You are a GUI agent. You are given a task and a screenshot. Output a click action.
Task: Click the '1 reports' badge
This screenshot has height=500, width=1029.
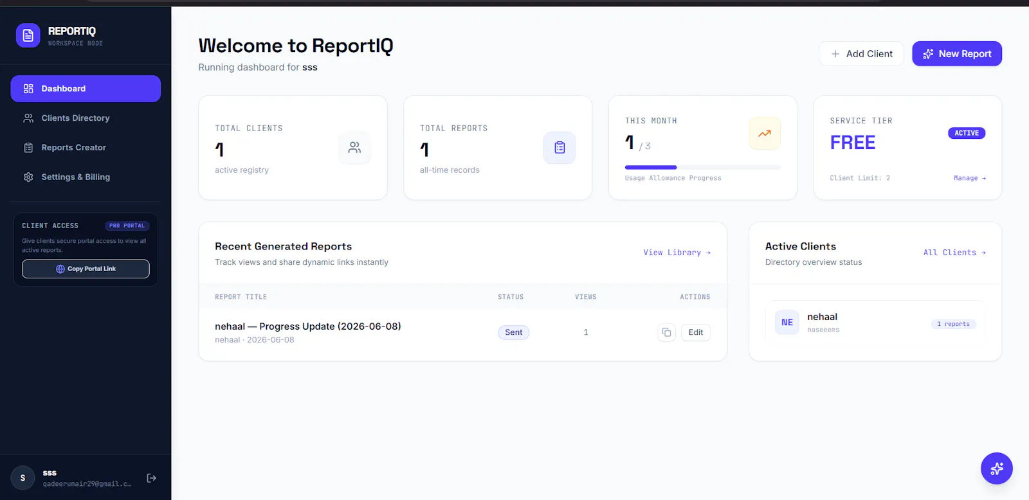[953, 324]
